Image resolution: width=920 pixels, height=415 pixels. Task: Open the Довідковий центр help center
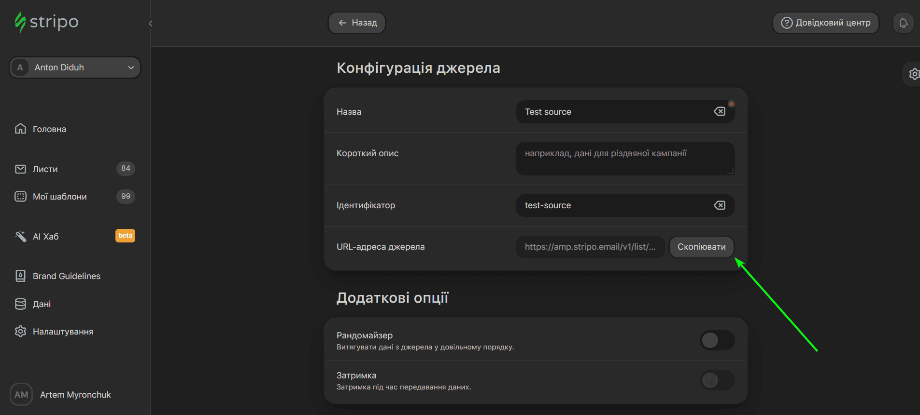coord(825,23)
